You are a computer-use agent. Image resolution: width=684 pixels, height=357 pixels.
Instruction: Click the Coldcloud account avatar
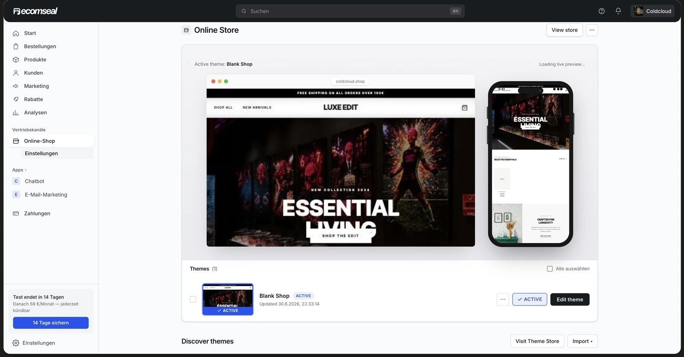pos(639,11)
